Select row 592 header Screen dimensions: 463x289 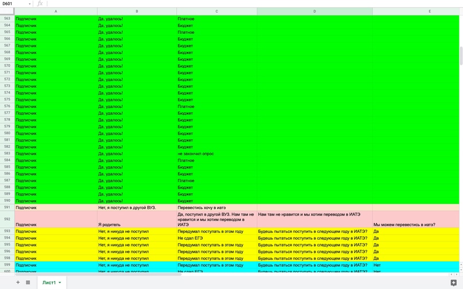pyautogui.click(x=7, y=219)
